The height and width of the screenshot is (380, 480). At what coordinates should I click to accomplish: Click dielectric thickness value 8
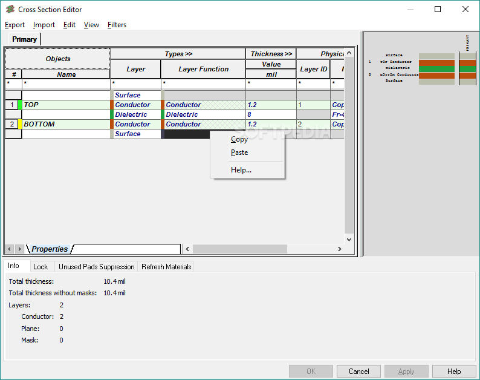point(271,114)
